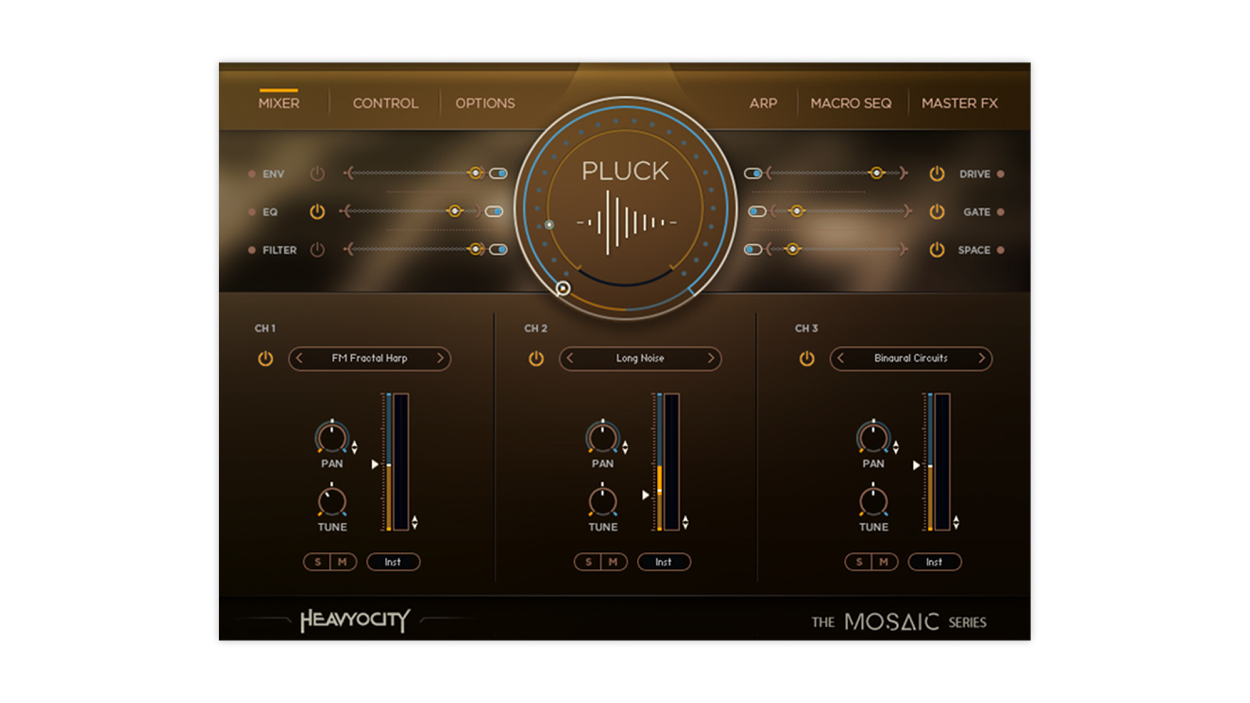Solo channel 3 with S button
The image size is (1250, 703).
pos(859,562)
